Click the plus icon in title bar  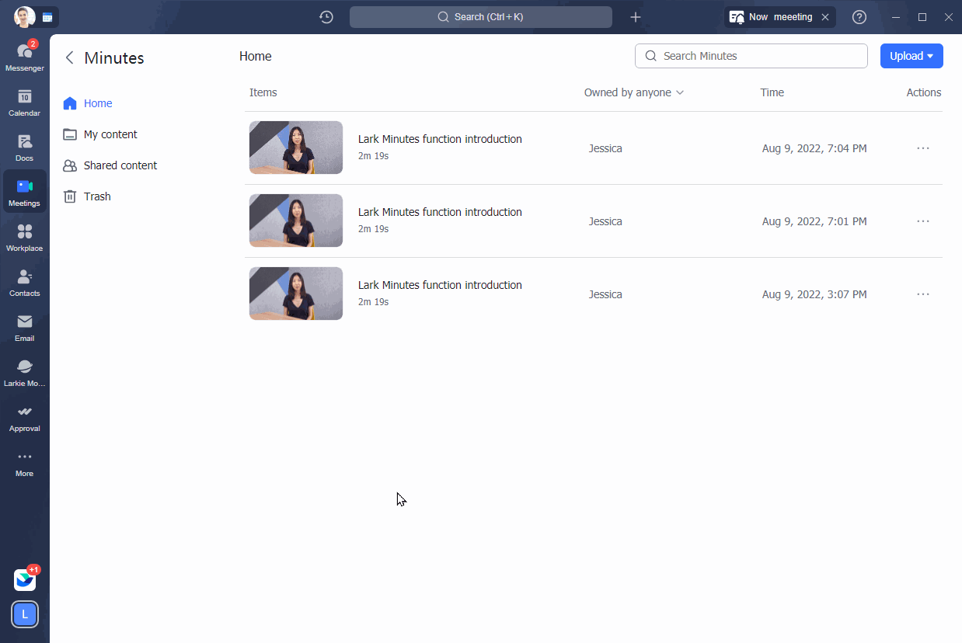coord(635,17)
